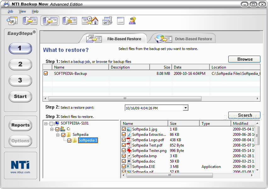Open the Help menu
The image size is (268, 189).
click(x=35, y=11)
